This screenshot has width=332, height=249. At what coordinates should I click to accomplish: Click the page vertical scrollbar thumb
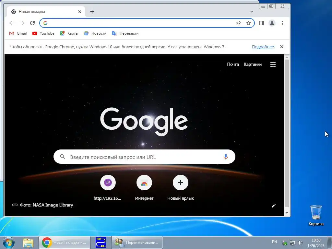[x=287, y=133]
